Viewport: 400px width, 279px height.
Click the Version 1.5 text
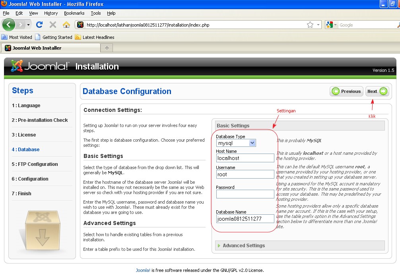(383, 70)
